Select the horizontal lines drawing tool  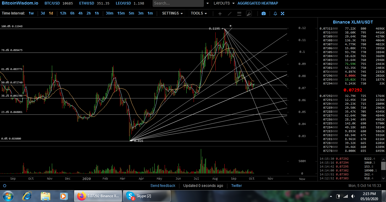[239, 14]
